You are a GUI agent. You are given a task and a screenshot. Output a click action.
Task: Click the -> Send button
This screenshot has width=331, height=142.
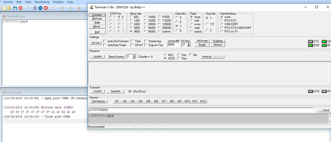325,110
